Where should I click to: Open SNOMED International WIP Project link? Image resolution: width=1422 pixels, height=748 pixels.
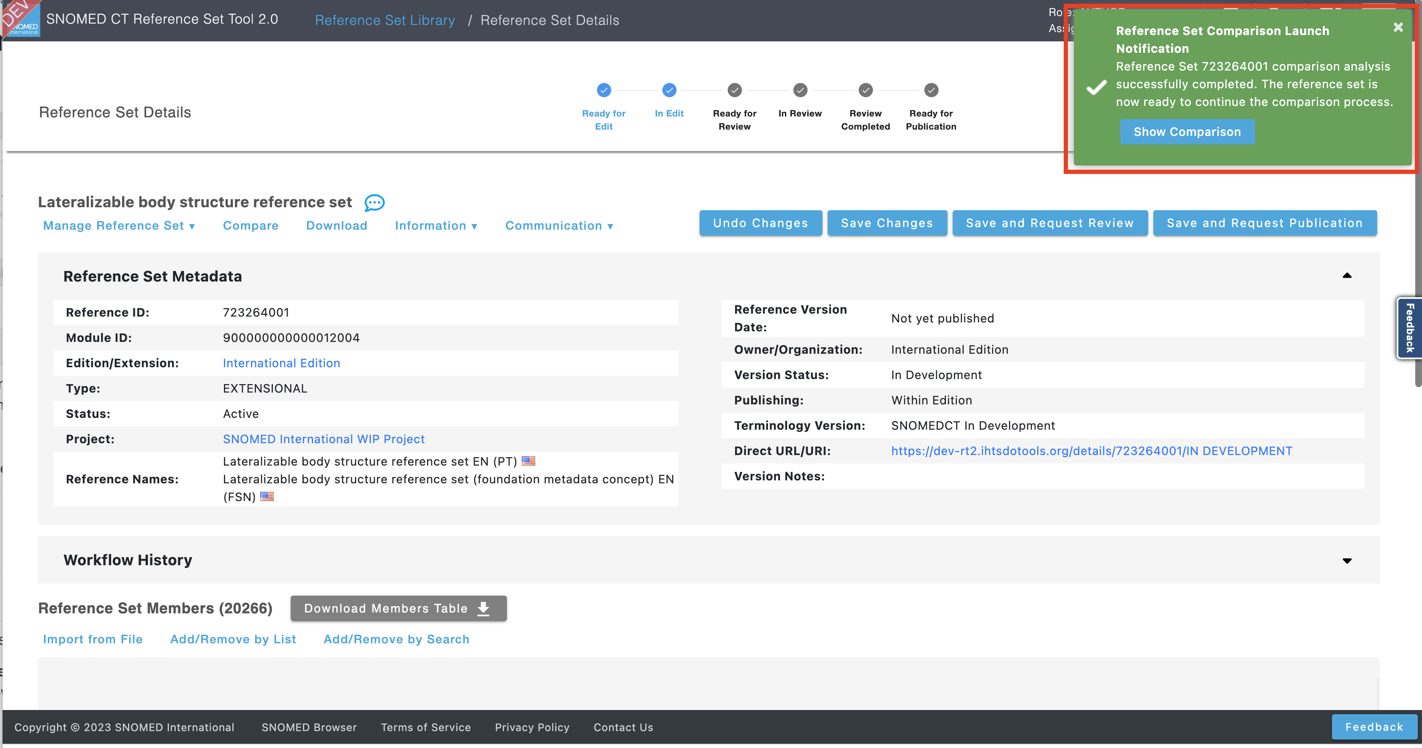click(324, 439)
